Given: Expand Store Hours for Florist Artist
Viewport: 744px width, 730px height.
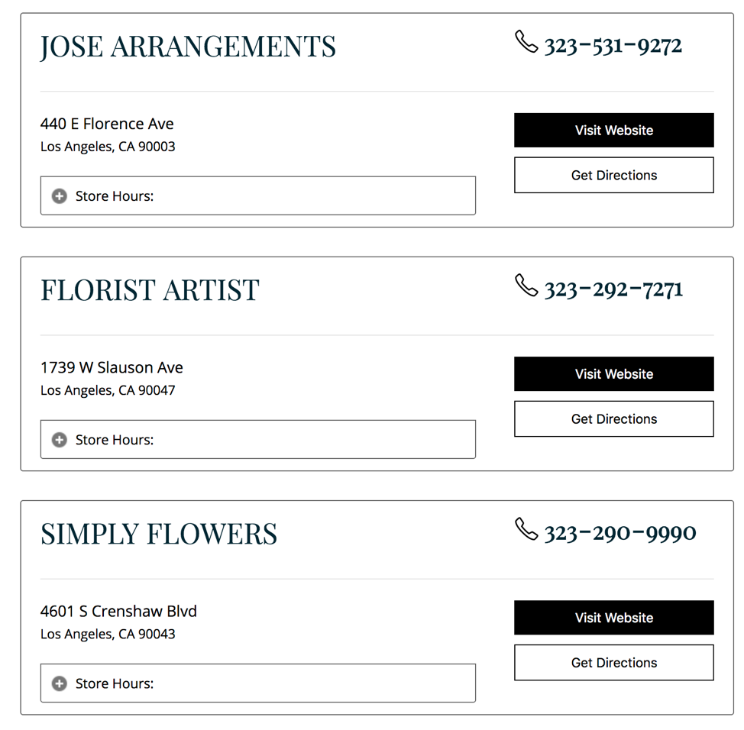Looking at the screenshot, I should 258,439.
